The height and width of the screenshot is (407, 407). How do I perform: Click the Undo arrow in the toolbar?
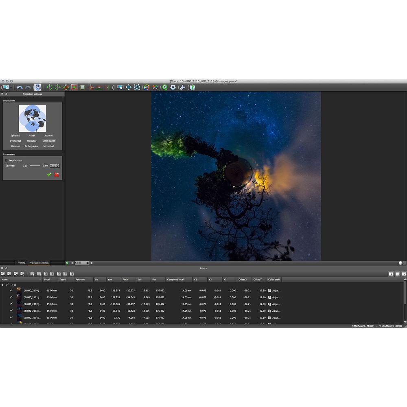pyautogui.click(x=19, y=87)
